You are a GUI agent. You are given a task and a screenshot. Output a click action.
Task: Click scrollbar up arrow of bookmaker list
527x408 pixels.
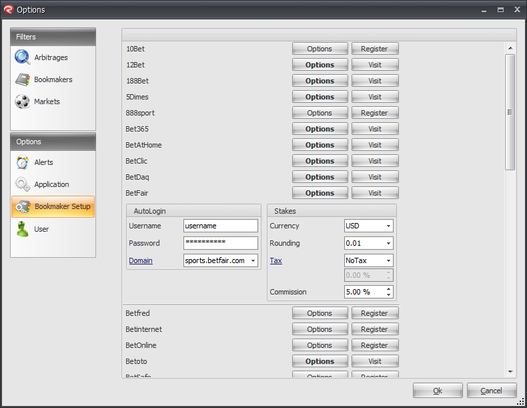510,48
